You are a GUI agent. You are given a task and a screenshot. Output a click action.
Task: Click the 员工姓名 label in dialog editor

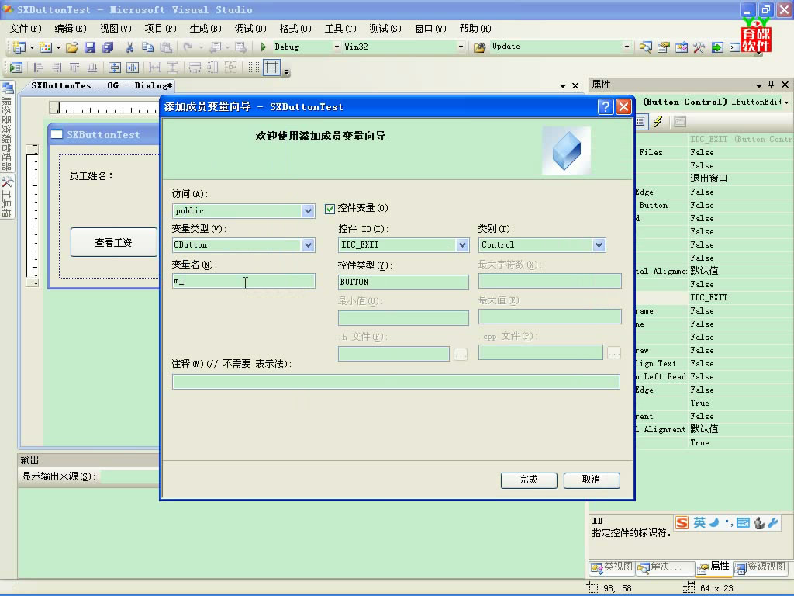pyautogui.click(x=91, y=176)
